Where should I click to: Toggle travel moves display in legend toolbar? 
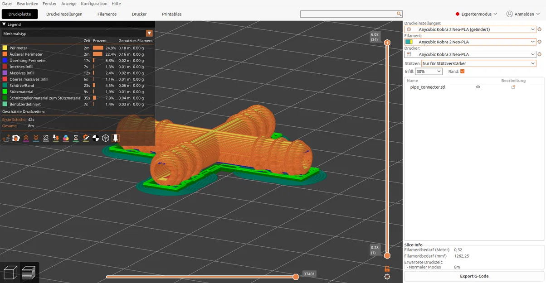(x=6, y=138)
